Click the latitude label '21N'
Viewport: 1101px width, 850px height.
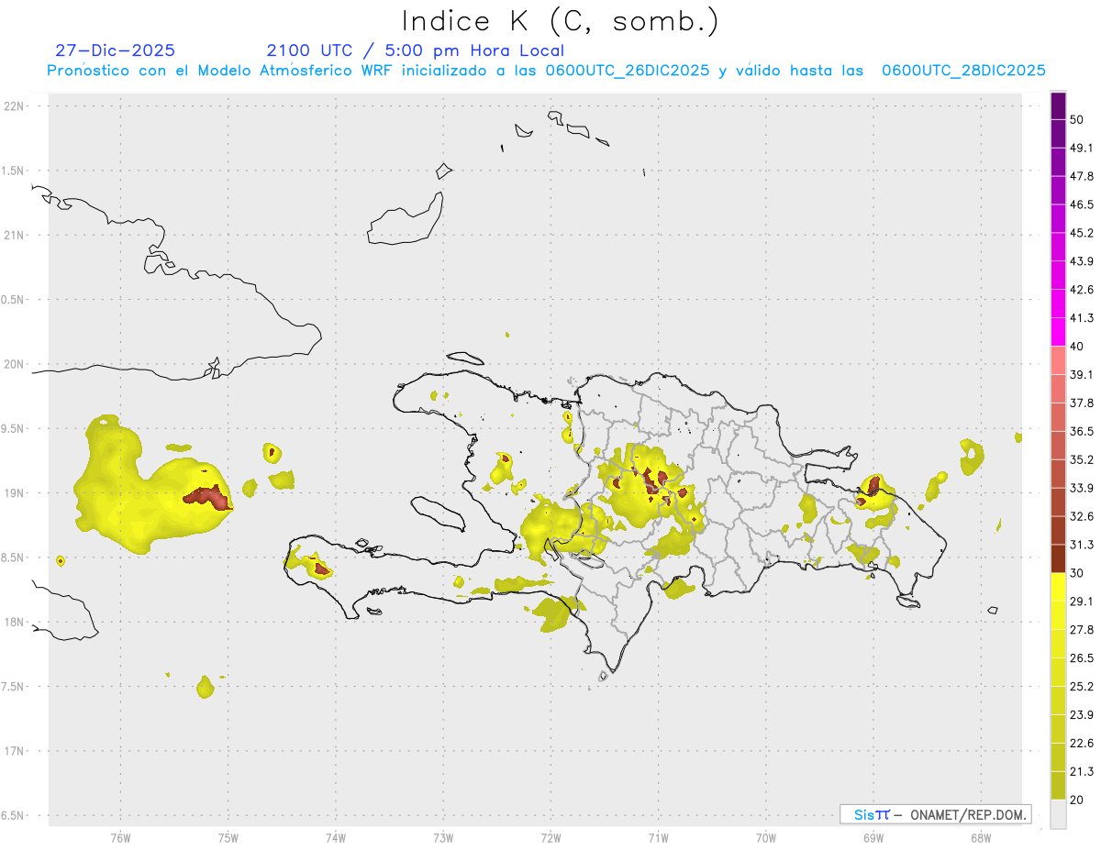15,235
